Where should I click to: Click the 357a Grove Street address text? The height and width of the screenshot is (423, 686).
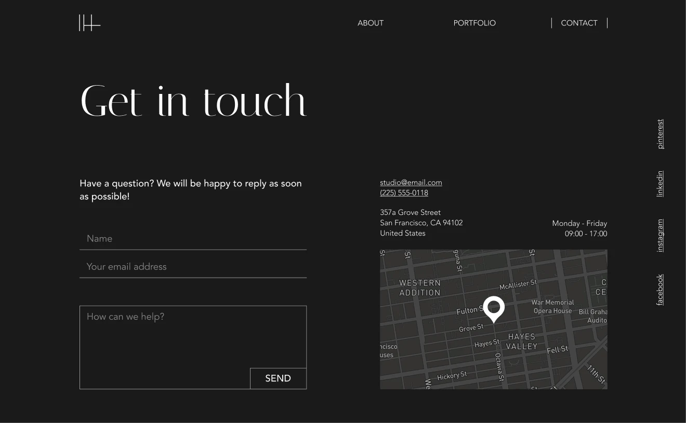pos(410,212)
